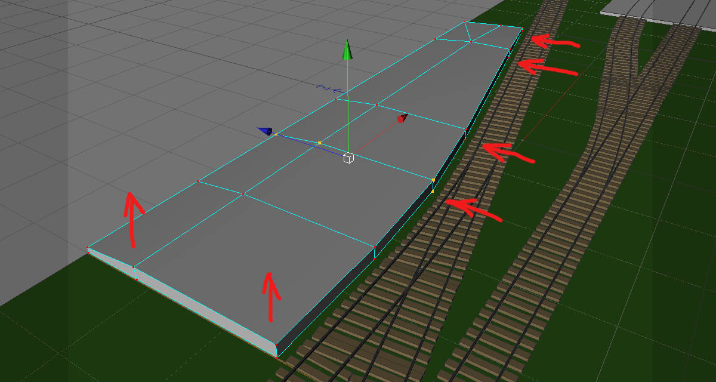The width and height of the screenshot is (716, 382).
Task: Click the red upward arrow near front edge
Action: click(270, 295)
